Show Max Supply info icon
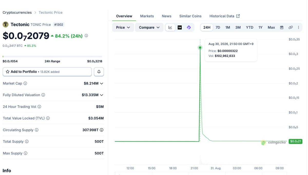The width and height of the screenshot is (308, 175). [25, 153]
